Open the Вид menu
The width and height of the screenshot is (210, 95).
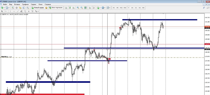click(11, 4)
